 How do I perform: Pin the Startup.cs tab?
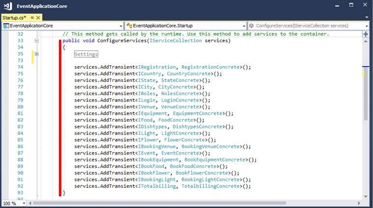(32, 18)
